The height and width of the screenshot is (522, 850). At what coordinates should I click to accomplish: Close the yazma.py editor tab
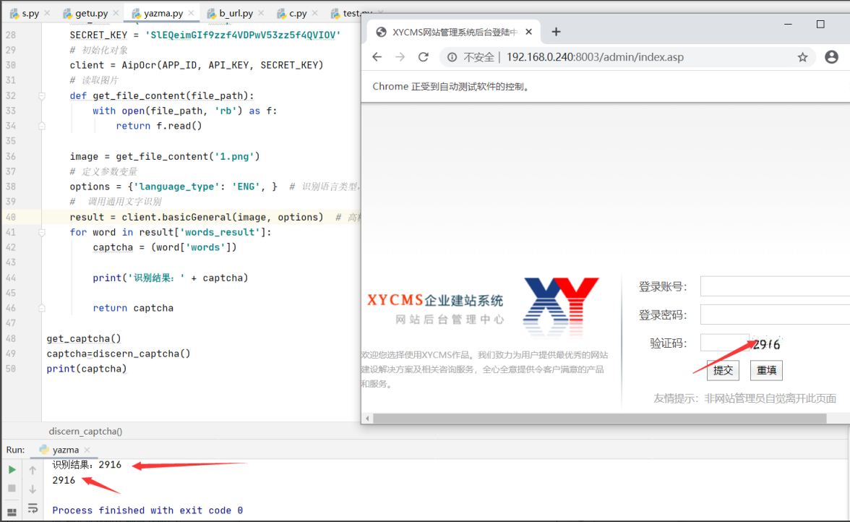pyautogui.click(x=191, y=13)
